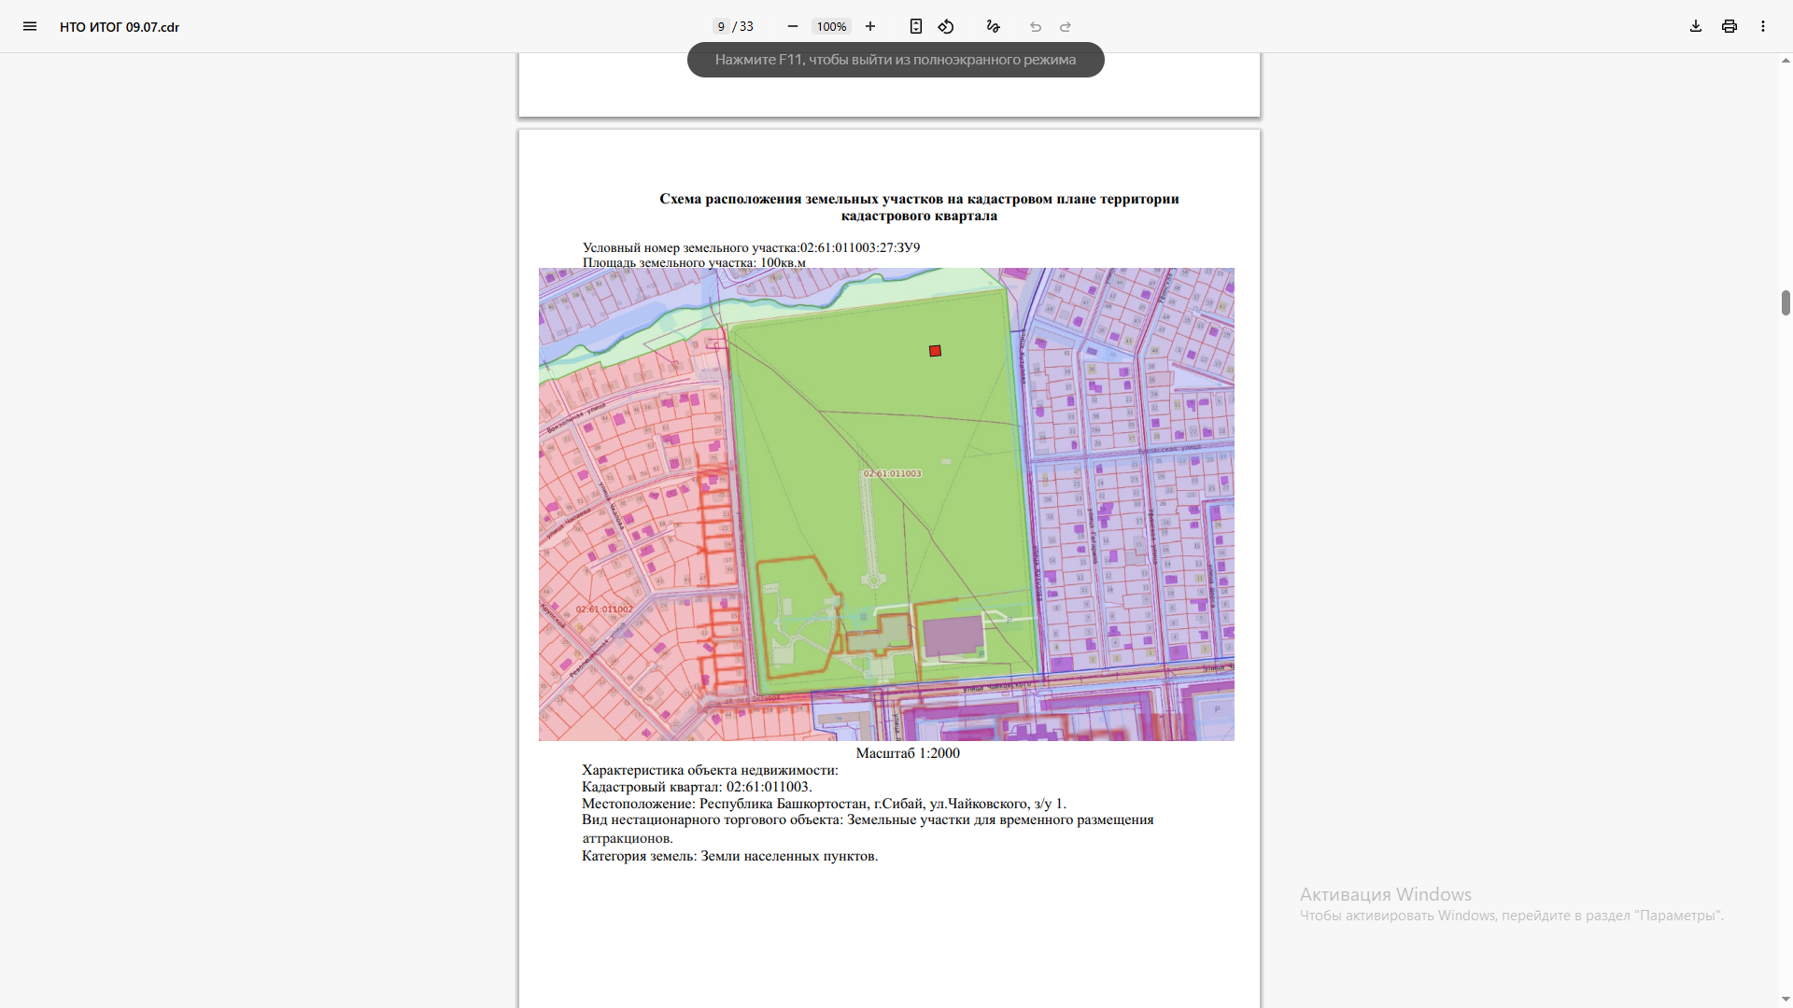Click the vertical scrollbar thumb
Image resolution: width=1793 pixels, height=1008 pixels.
(x=1786, y=302)
